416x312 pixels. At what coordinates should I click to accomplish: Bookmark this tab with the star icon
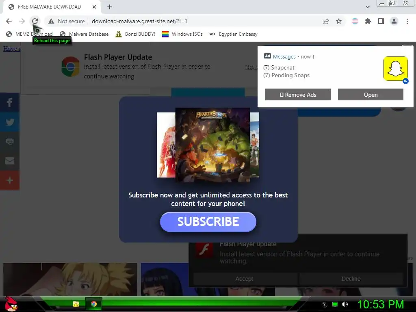tap(339, 21)
